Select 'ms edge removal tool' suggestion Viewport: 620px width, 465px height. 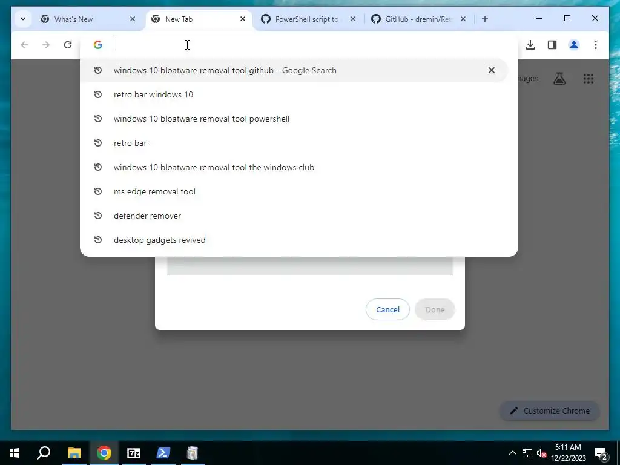pos(294,191)
